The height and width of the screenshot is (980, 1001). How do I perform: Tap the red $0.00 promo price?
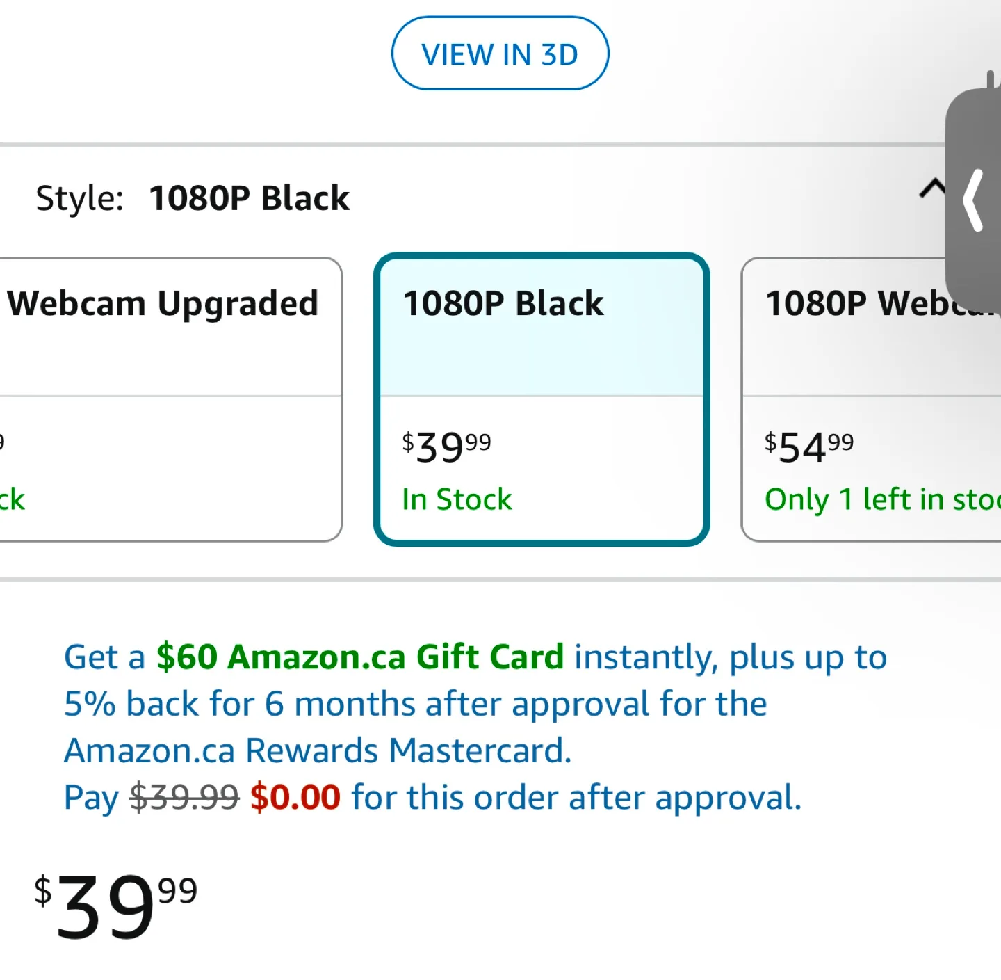tap(295, 798)
